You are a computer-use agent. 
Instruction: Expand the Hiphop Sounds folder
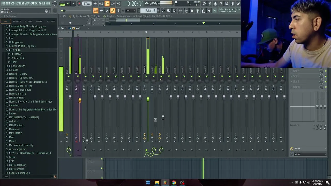[x=17, y=66]
